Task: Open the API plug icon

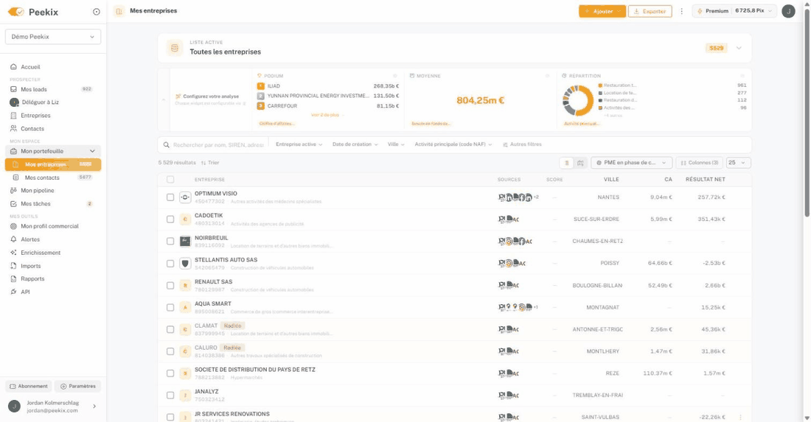Action: pyautogui.click(x=13, y=292)
